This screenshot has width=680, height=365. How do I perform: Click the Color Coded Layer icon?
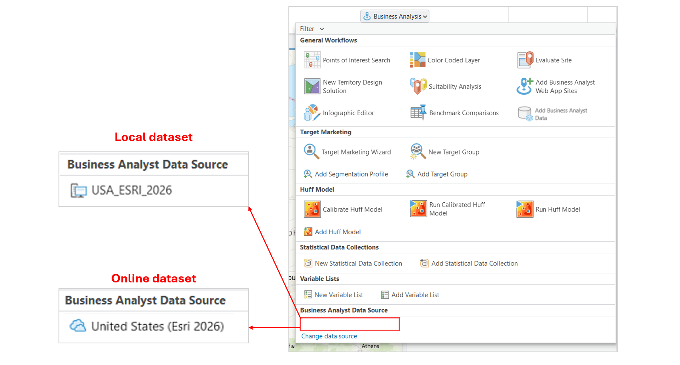tap(418, 60)
